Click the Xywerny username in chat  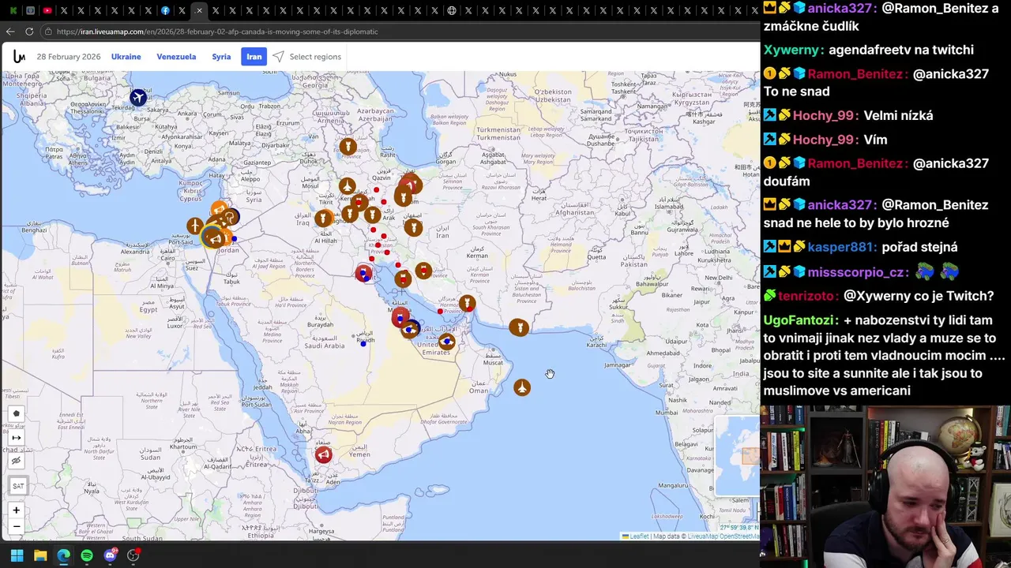(793, 50)
